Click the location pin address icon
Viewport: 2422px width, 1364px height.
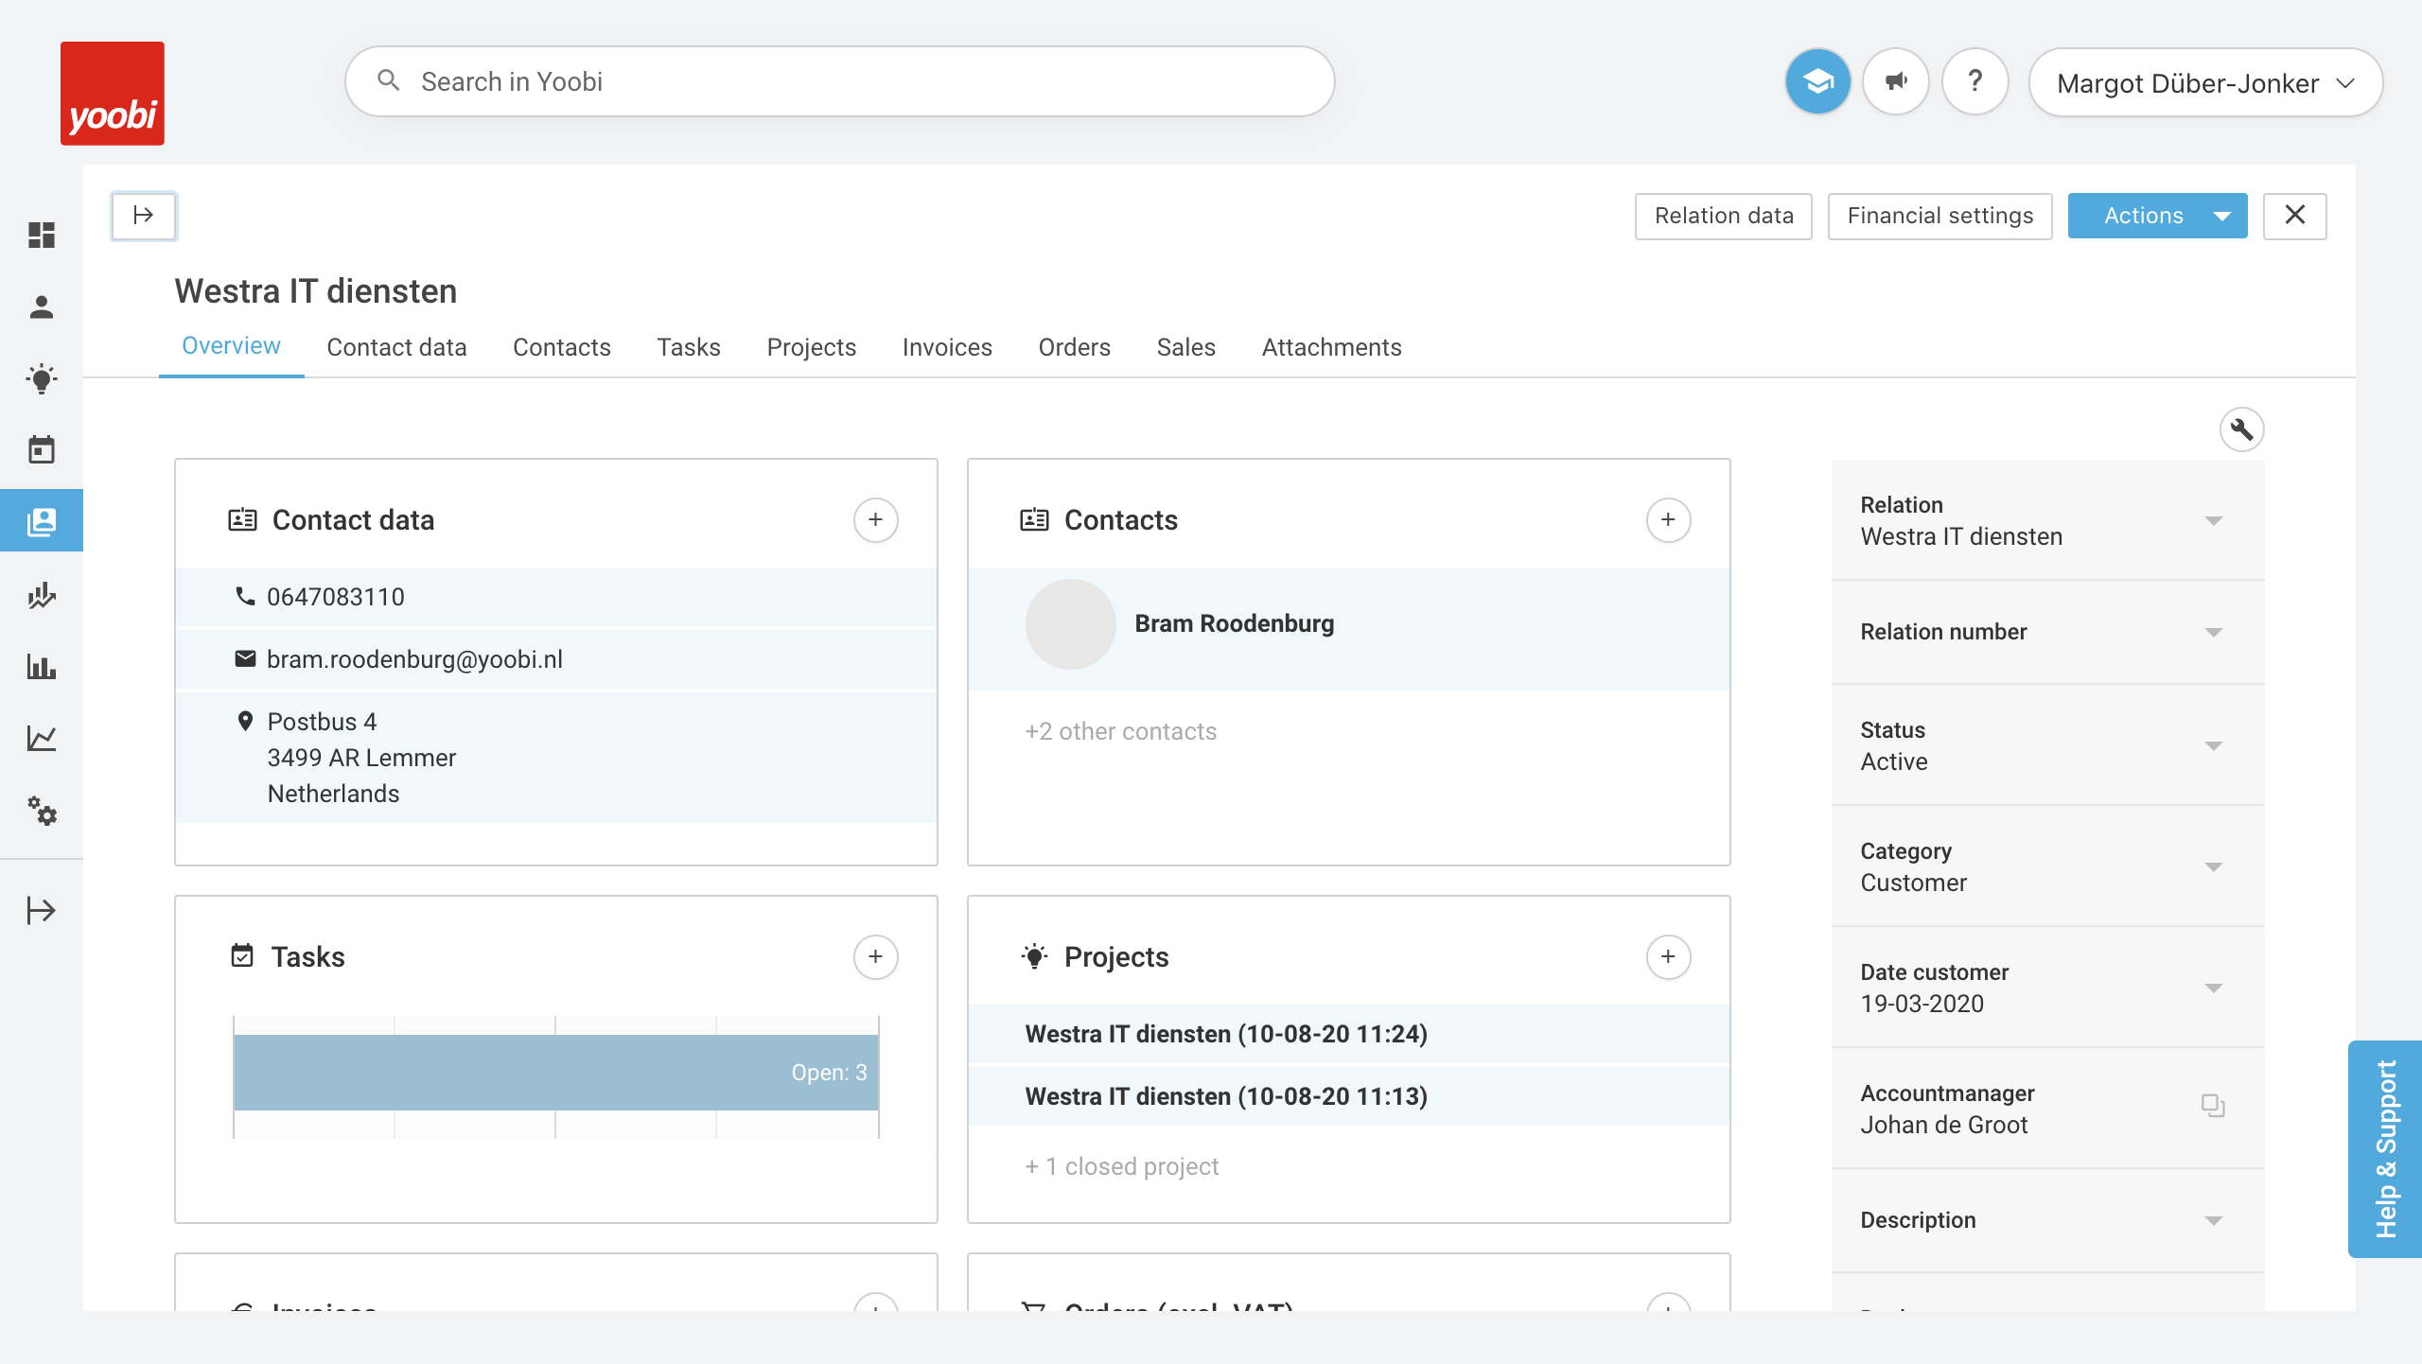[245, 722]
